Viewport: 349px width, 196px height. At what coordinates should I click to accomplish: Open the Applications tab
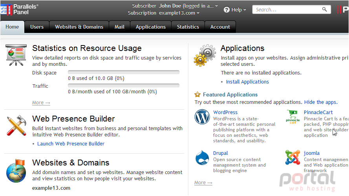click(151, 27)
